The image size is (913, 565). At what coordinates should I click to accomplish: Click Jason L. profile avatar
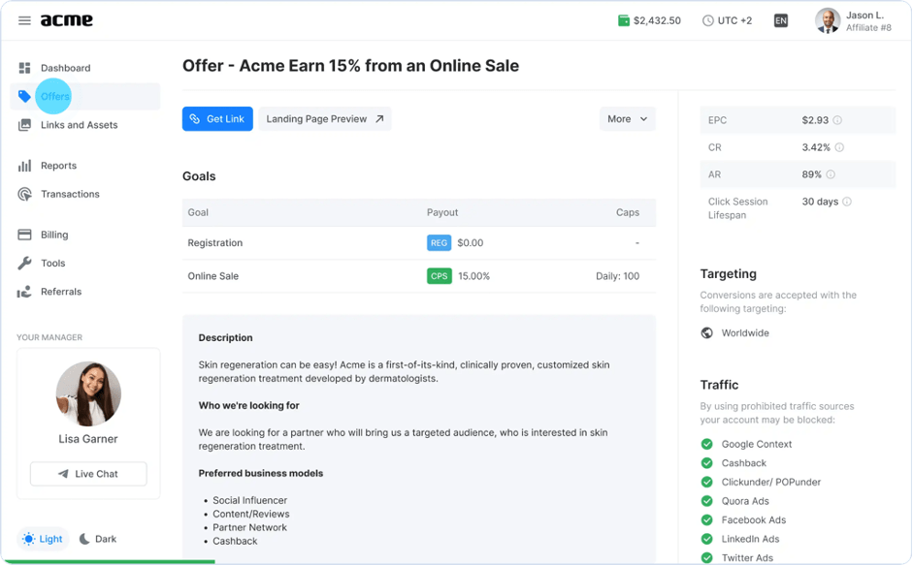click(x=828, y=21)
